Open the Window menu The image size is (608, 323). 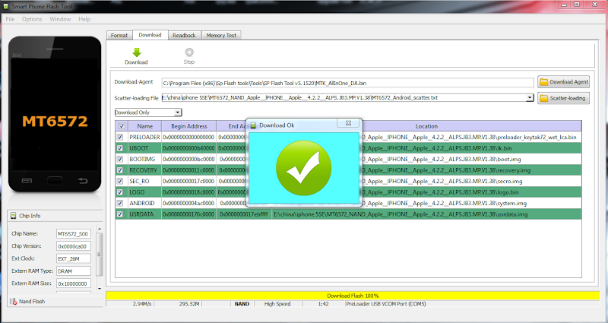(x=60, y=19)
